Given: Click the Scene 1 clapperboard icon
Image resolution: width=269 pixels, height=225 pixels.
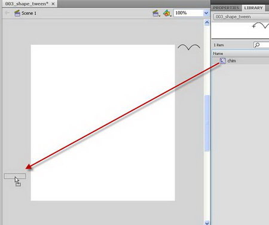Looking at the screenshot, I should pos(17,13).
